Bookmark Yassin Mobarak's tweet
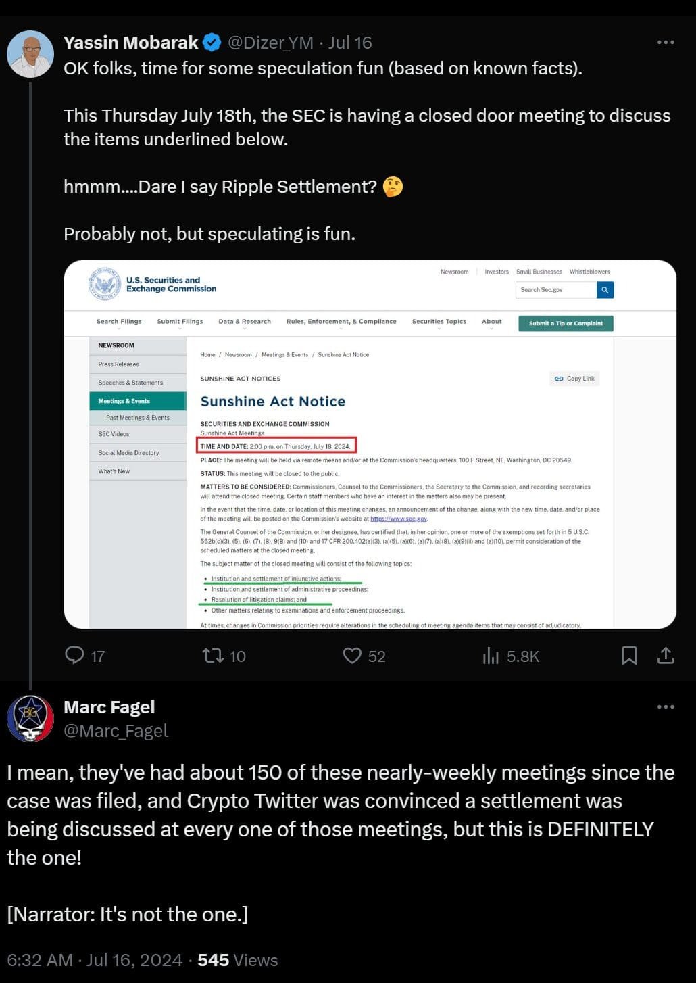696x983 pixels. tap(629, 655)
